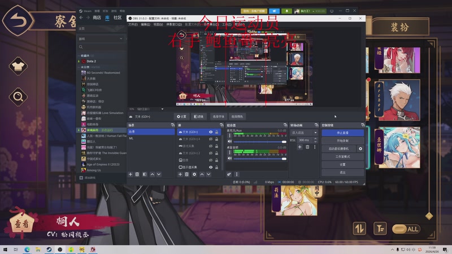Click sort order arrows icon in game
The height and width of the screenshot is (254, 452).
359,229
